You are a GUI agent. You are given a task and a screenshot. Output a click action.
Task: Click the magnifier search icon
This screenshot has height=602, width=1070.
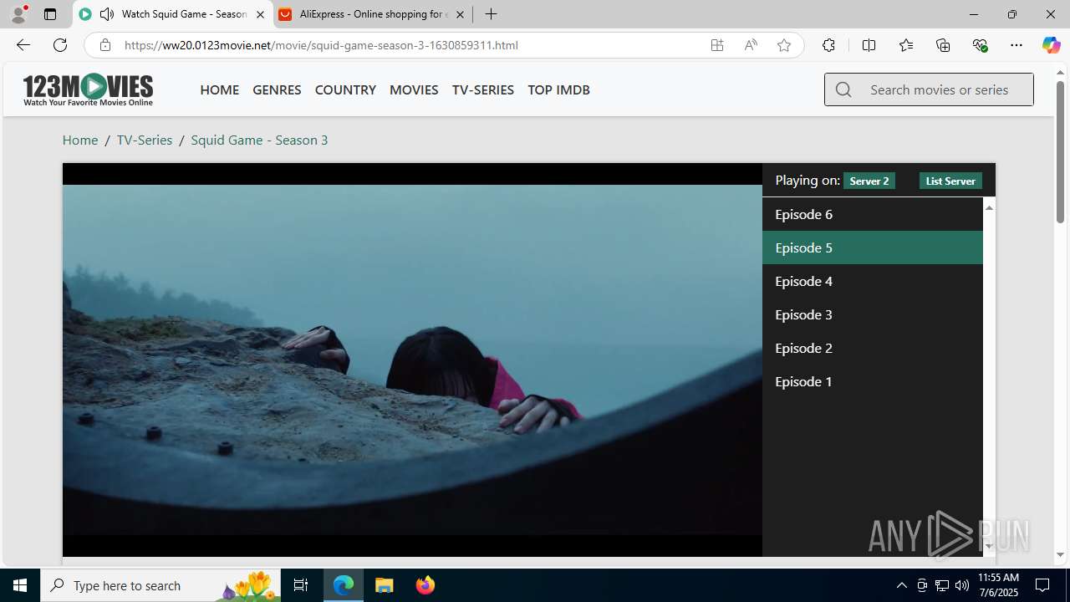[843, 89]
